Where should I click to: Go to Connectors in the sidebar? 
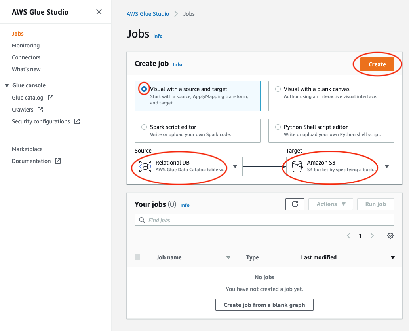click(26, 57)
